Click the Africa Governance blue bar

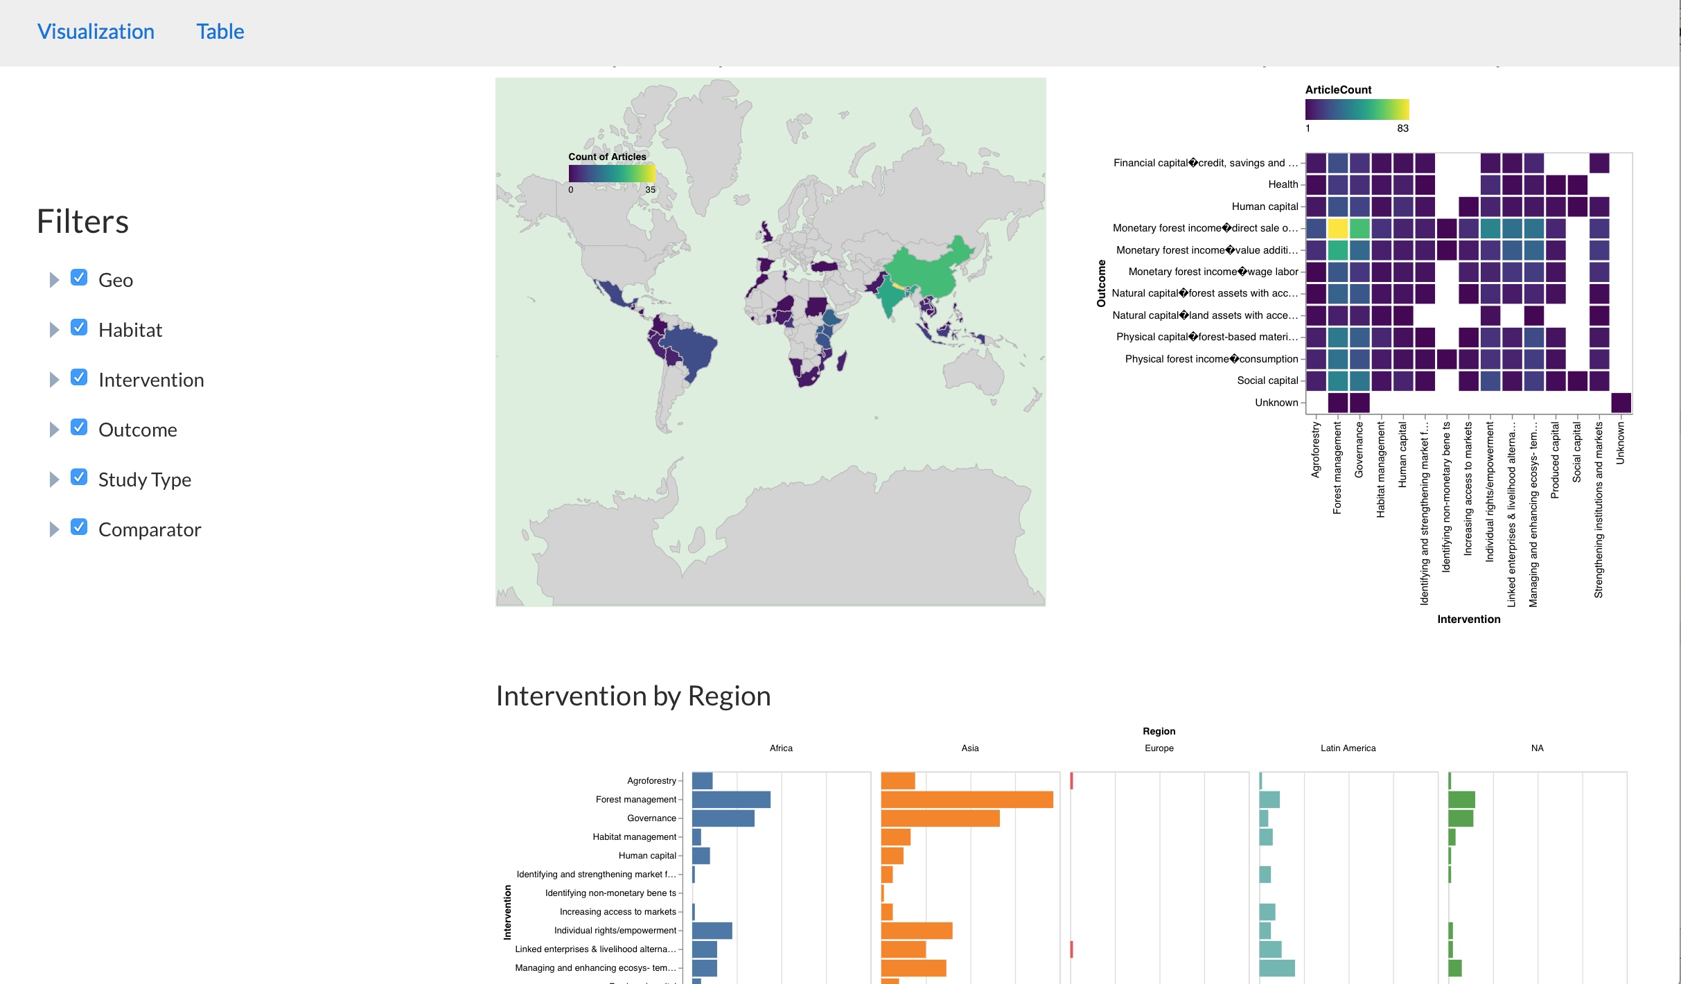[x=723, y=818]
